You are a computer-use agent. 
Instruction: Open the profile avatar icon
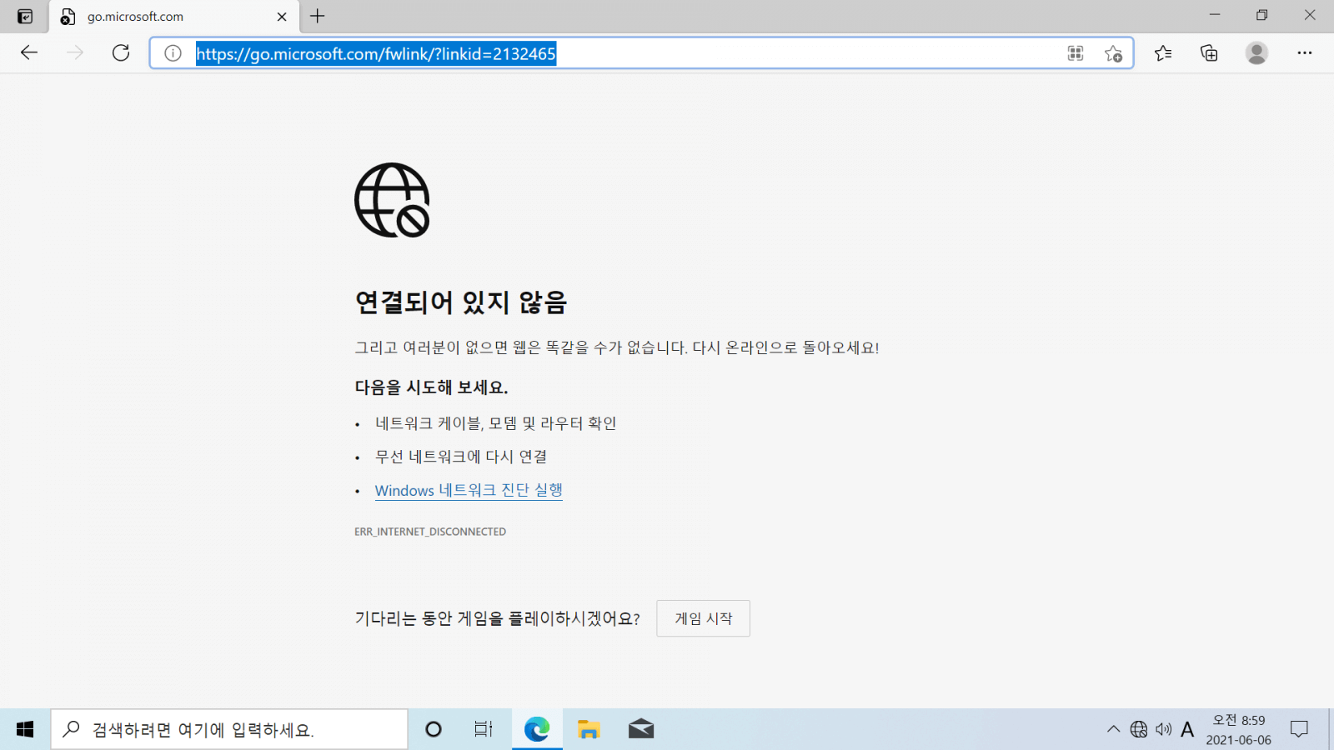pyautogui.click(x=1256, y=53)
